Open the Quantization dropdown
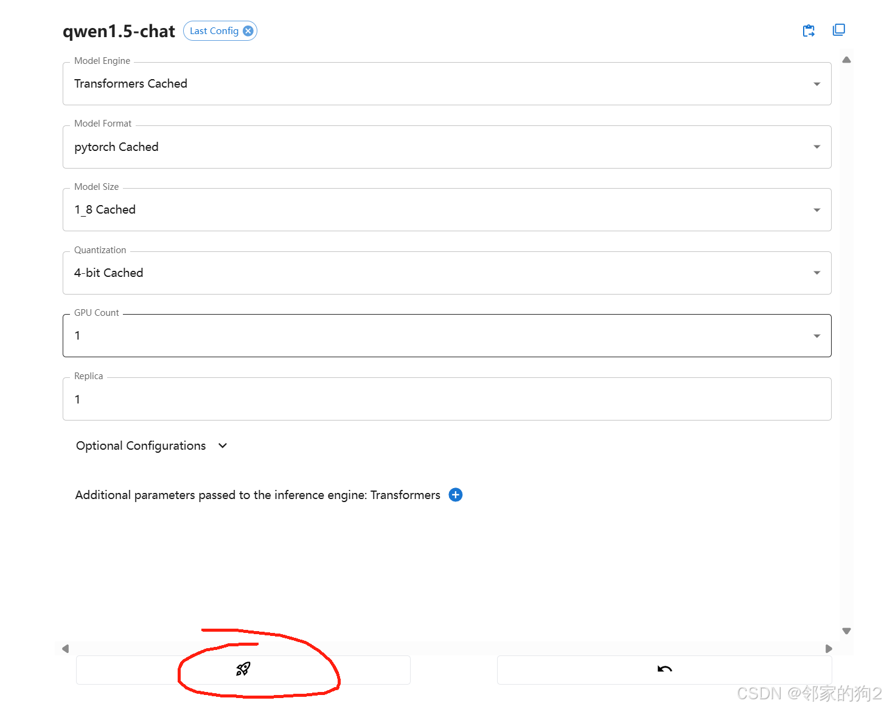The width and height of the screenshot is (884, 709). click(x=447, y=273)
